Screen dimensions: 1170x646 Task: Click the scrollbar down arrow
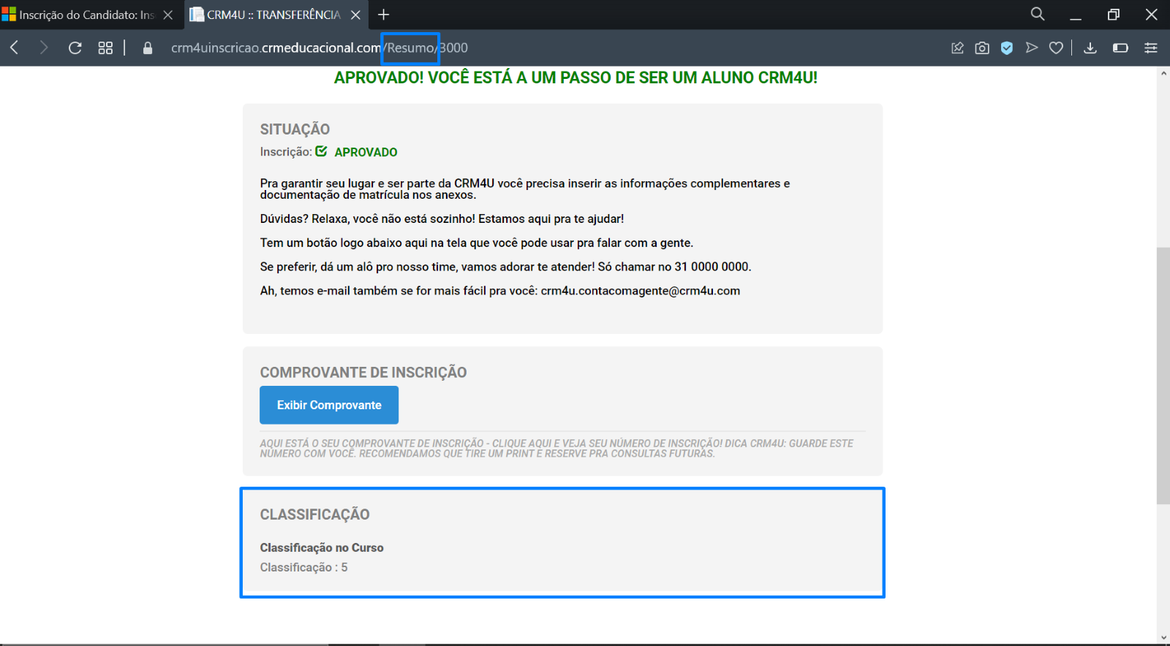pyautogui.click(x=1163, y=638)
